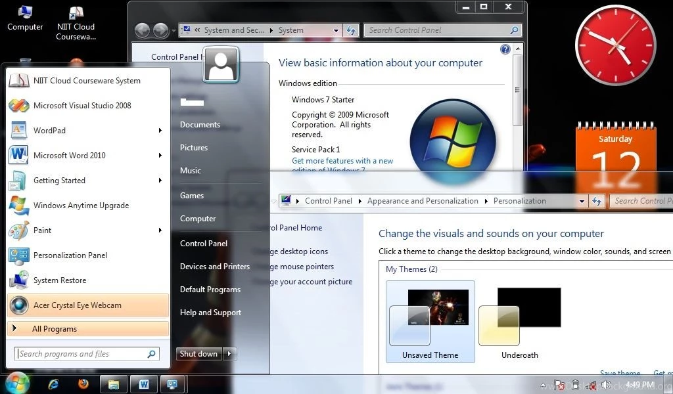Expand WordPad recent items arrow
This screenshot has width=673, height=394.
point(160,130)
